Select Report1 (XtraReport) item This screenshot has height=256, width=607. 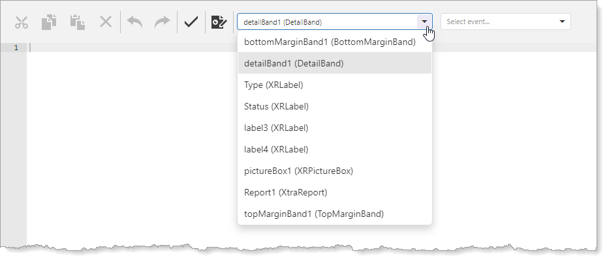click(335, 192)
